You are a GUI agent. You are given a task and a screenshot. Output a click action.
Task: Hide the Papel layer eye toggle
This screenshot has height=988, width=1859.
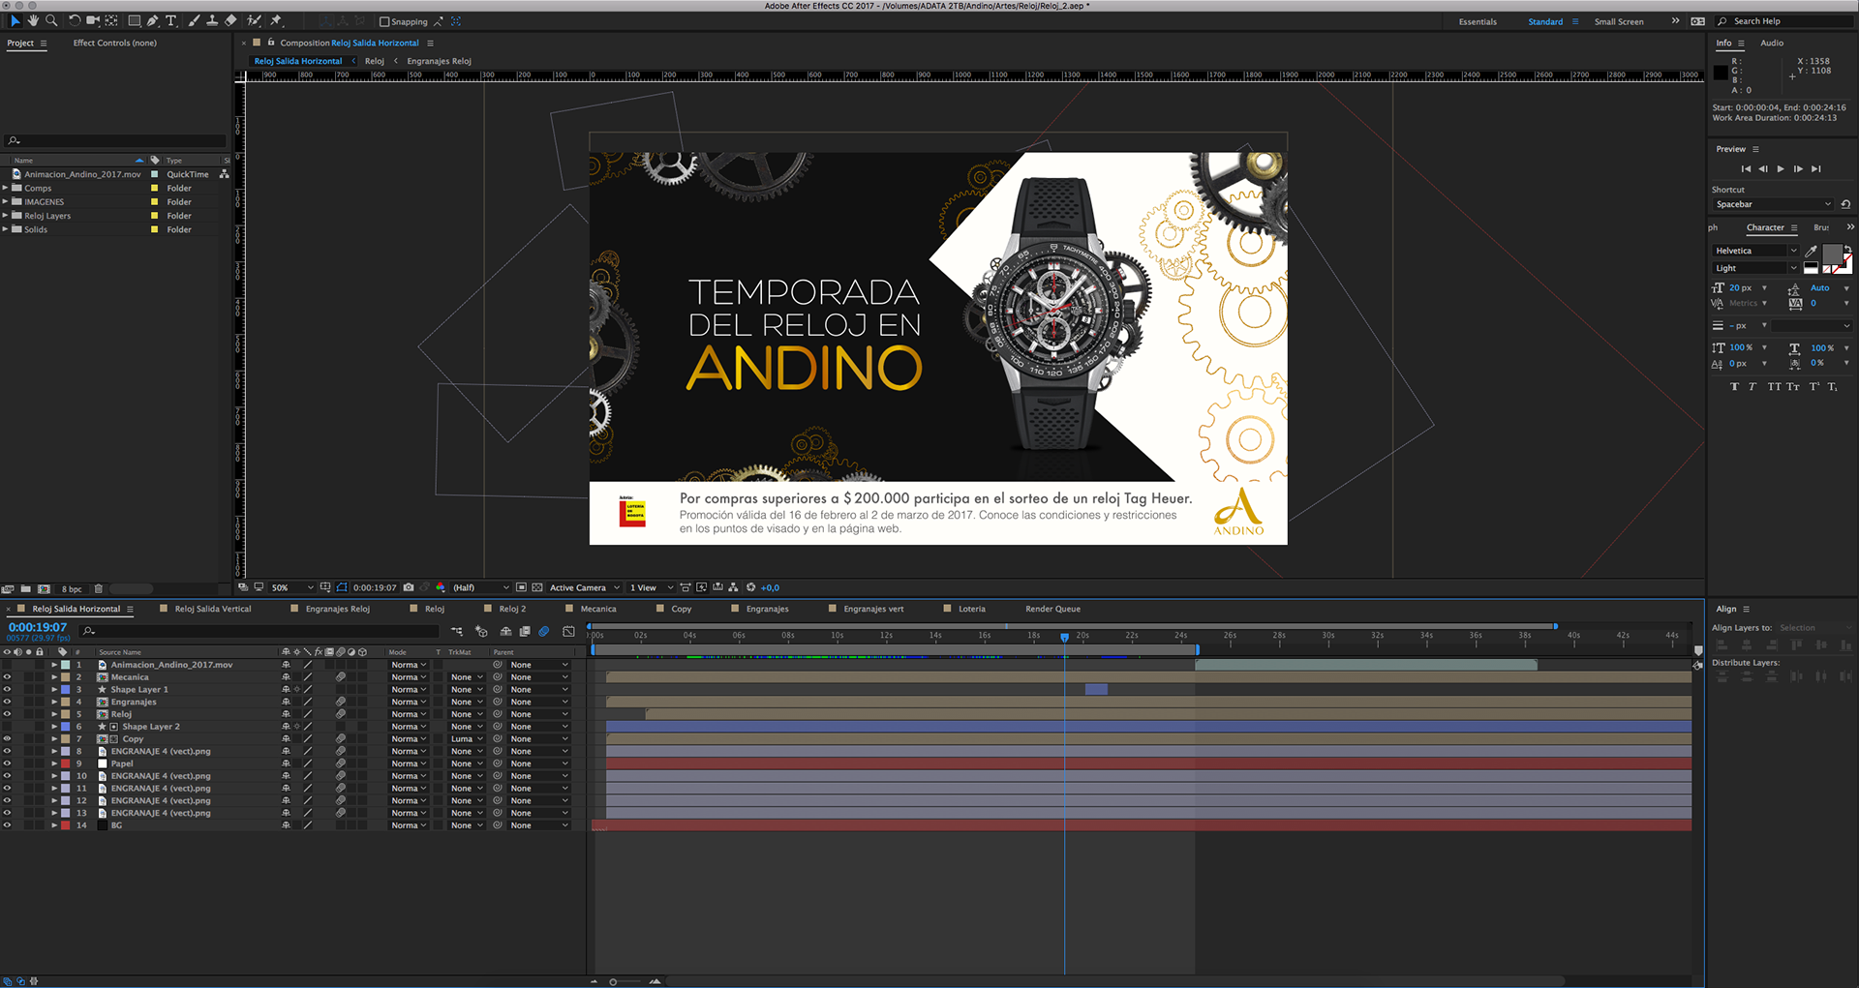coord(7,763)
